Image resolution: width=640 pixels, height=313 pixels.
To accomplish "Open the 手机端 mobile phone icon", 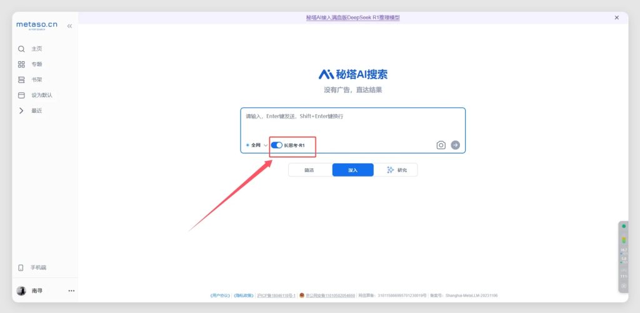I will [21, 268].
